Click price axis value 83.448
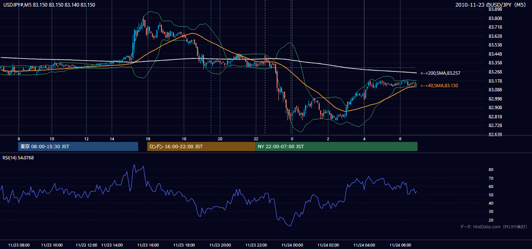532x249 pixels. (495, 54)
